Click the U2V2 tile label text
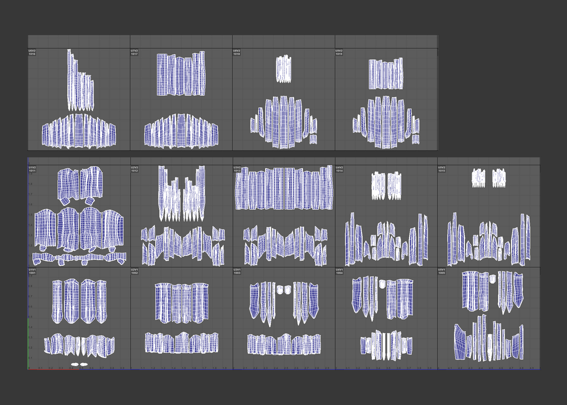567x405 pixels. 134,168
